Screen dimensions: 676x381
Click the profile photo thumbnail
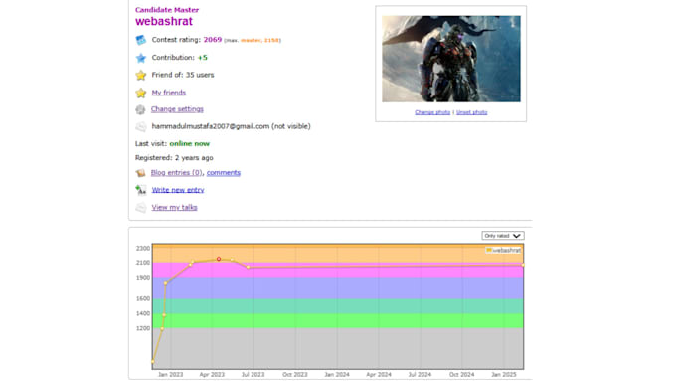click(x=451, y=59)
